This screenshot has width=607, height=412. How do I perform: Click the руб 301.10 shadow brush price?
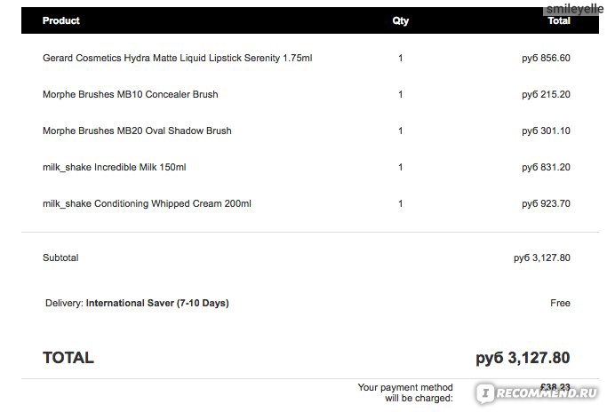click(546, 131)
